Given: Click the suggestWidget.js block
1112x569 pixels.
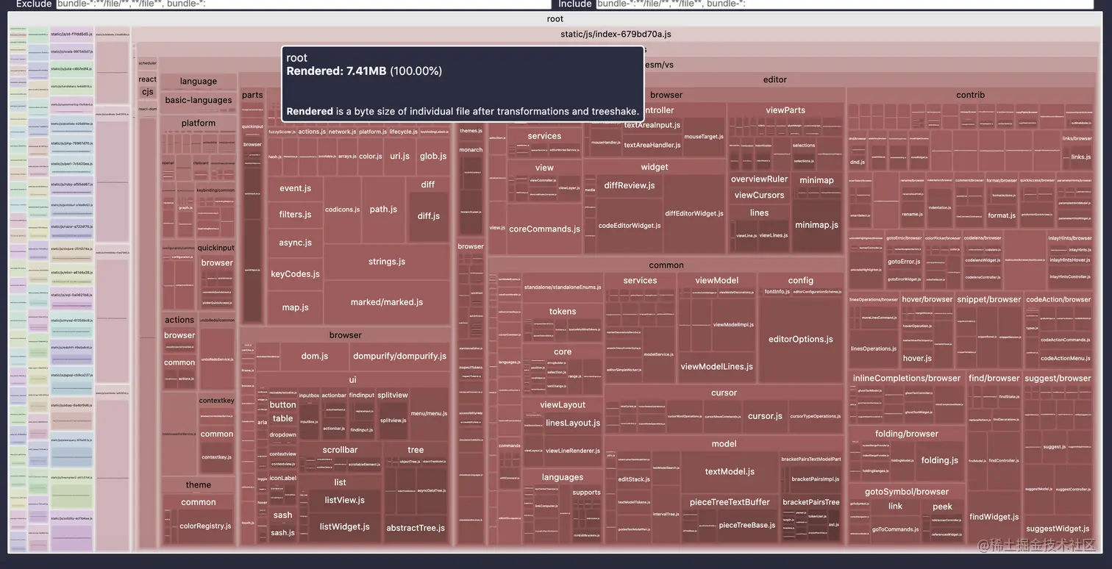Looking at the screenshot, I should pos(1058,529).
